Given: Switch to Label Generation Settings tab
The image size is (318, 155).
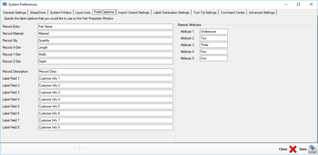Looking at the screenshot, I should pyautogui.click(x=171, y=12).
